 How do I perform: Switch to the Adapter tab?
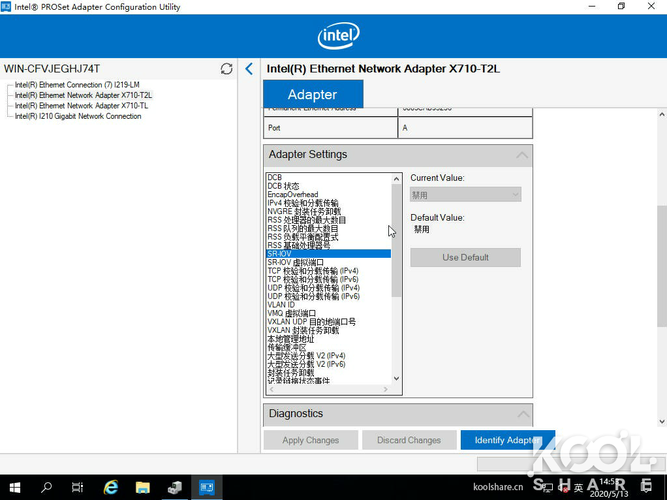(x=313, y=95)
